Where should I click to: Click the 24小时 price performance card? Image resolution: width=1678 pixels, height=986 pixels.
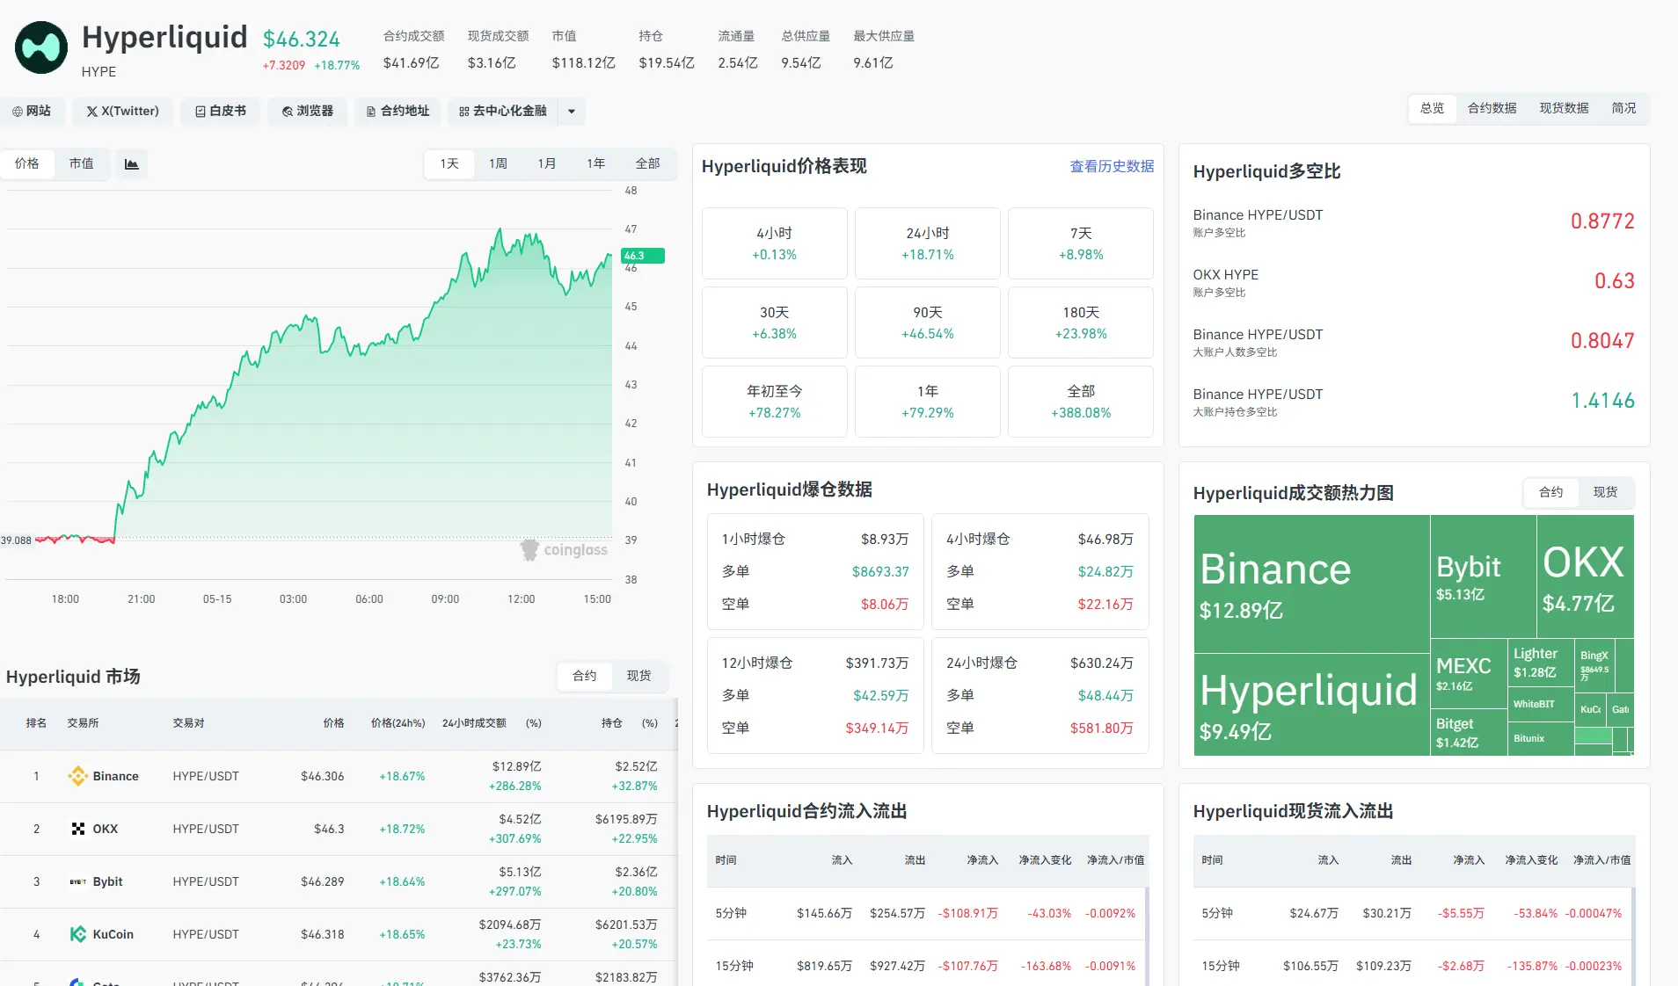pos(928,243)
